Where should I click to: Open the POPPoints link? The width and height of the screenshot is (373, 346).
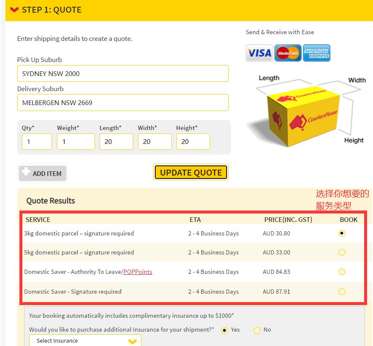click(x=138, y=272)
